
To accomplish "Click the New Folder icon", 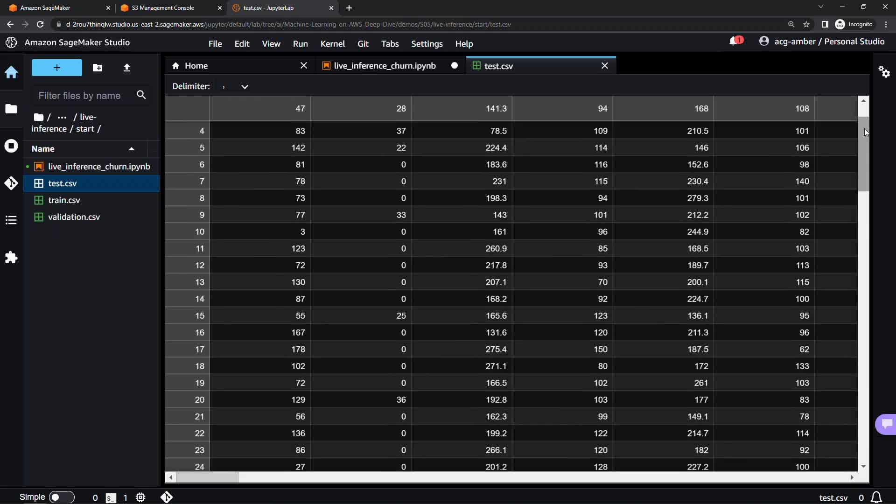I will (98, 68).
